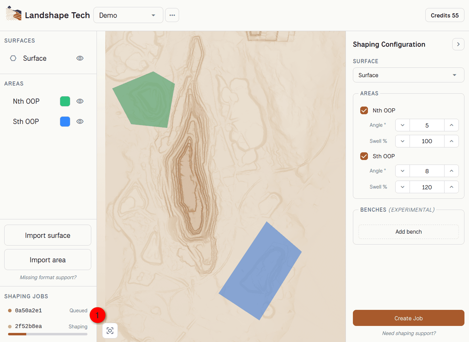
Task: Click the blue Sth OOP color swatch
Action: [65, 122]
